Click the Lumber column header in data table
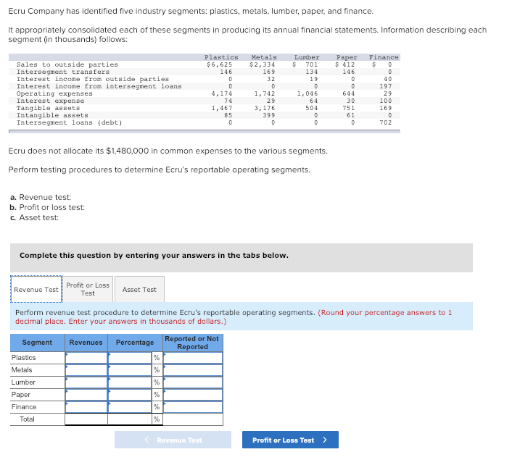This screenshot has height=473, width=520. coord(307,57)
